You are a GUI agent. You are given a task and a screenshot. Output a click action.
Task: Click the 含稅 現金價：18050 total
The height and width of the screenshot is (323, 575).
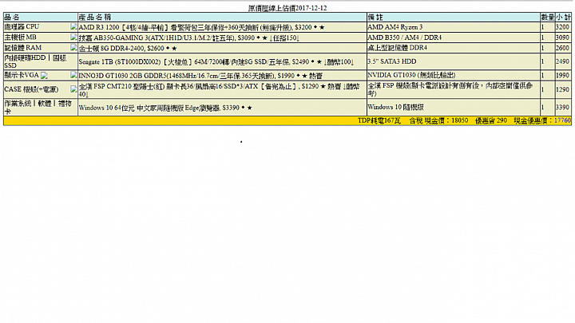coord(438,120)
